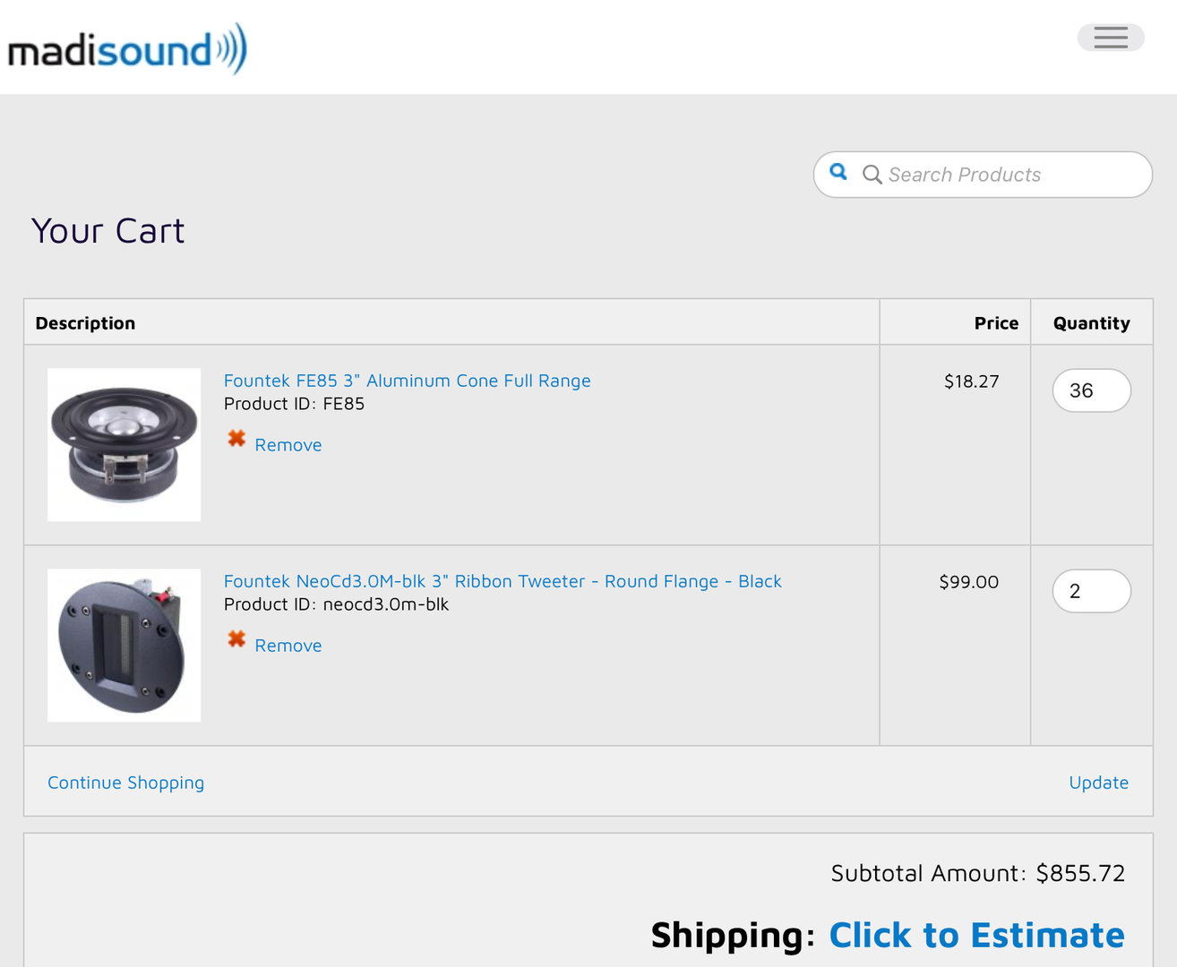This screenshot has width=1177, height=967.
Task: Remove the NeoCd3.0M-blk tweeter from cart
Action: [x=288, y=646]
